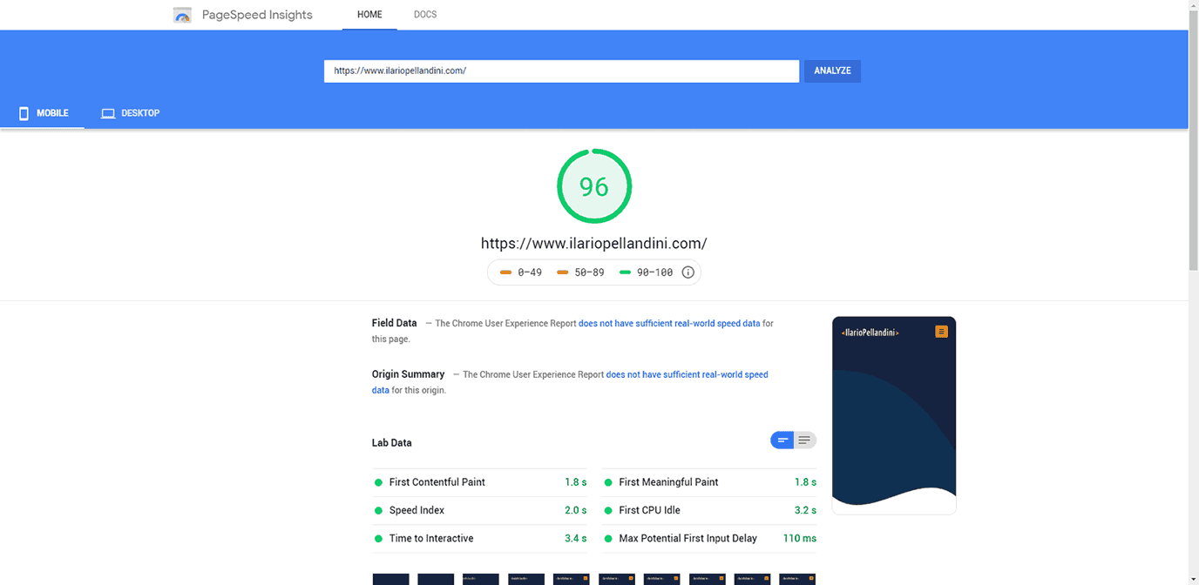Open the Origin Summary insufficient speed data link

(x=687, y=375)
